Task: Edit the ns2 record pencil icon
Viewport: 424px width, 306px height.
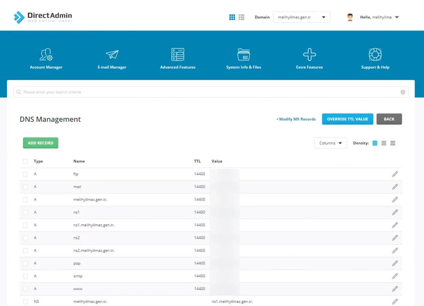Action: (x=395, y=237)
